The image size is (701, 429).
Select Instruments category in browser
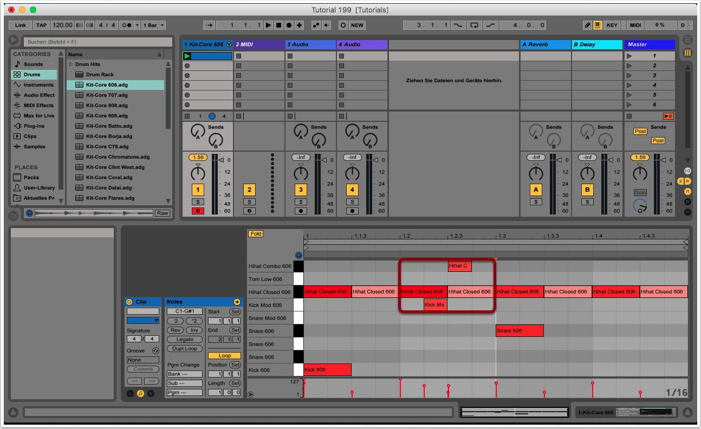[x=38, y=85]
